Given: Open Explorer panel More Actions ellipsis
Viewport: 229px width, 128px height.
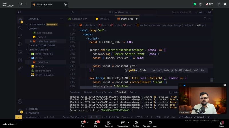Looking at the screenshot, I should [62, 19].
